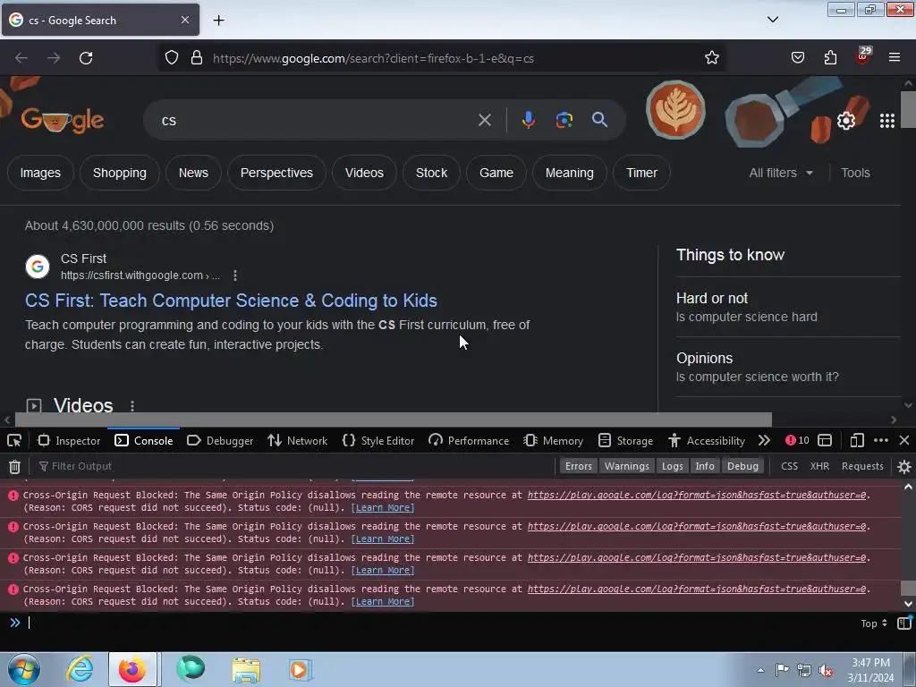Open the Memory tab

[553, 440]
